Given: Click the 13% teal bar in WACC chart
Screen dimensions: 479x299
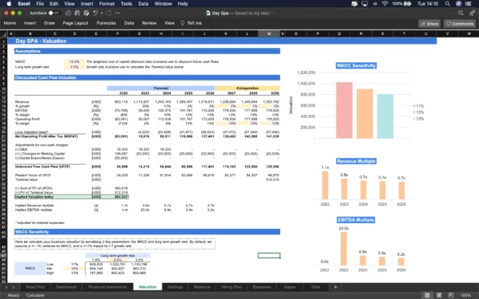Looking at the screenshot, I should [x=386, y=116].
